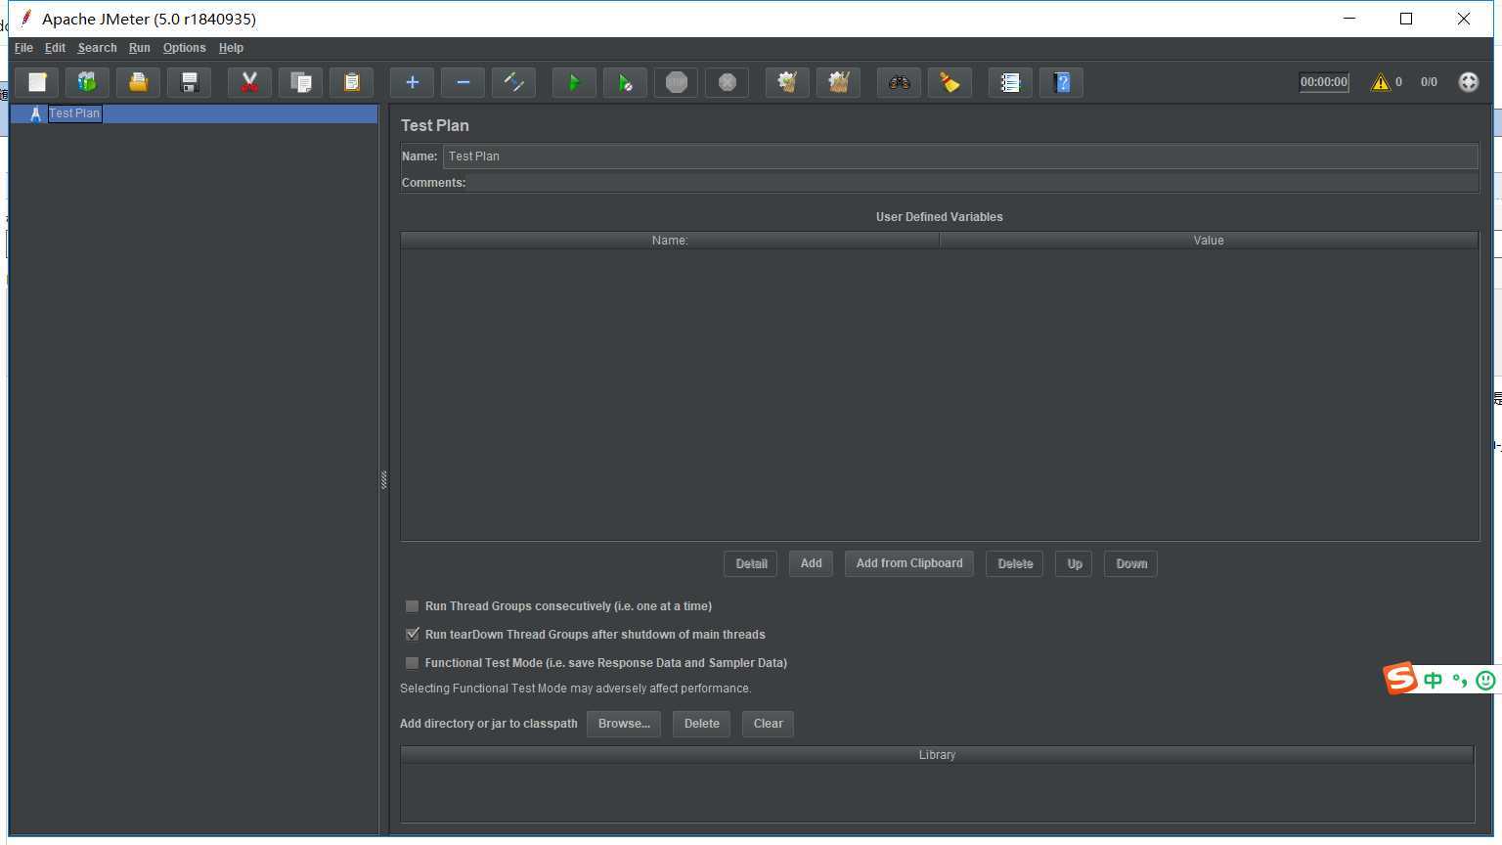This screenshot has width=1502, height=845.
Task: Open the Function Helper list icon
Action: pyautogui.click(x=1010, y=82)
